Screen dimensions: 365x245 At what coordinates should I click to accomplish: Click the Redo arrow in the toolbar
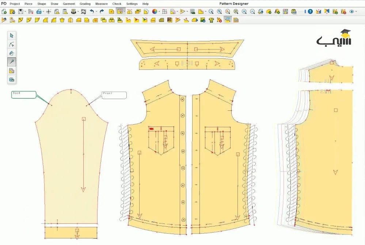pos(102,11)
